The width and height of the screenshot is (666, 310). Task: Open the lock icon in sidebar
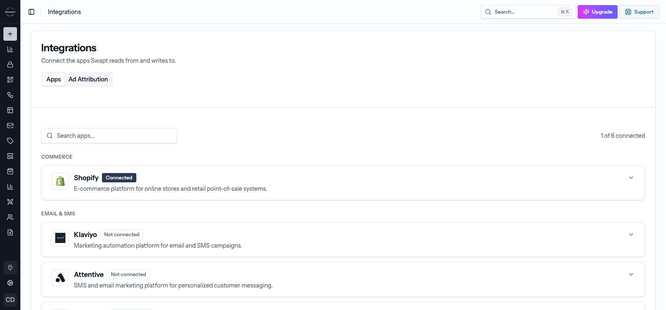[x=10, y=64]
